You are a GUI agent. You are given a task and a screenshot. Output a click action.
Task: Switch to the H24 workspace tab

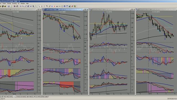[11, 97]
